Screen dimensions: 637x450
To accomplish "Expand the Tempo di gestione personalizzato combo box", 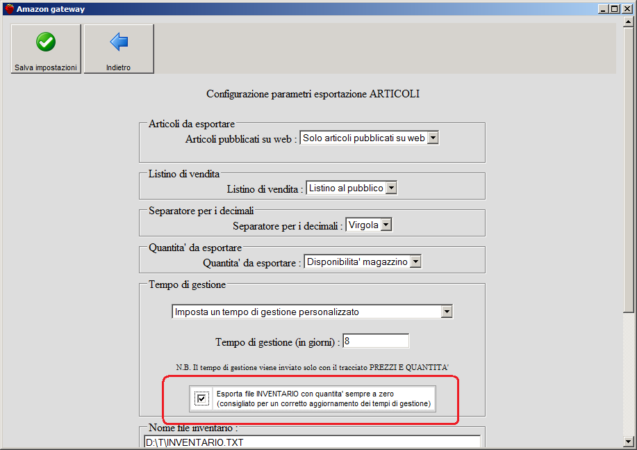I will 312,312.
